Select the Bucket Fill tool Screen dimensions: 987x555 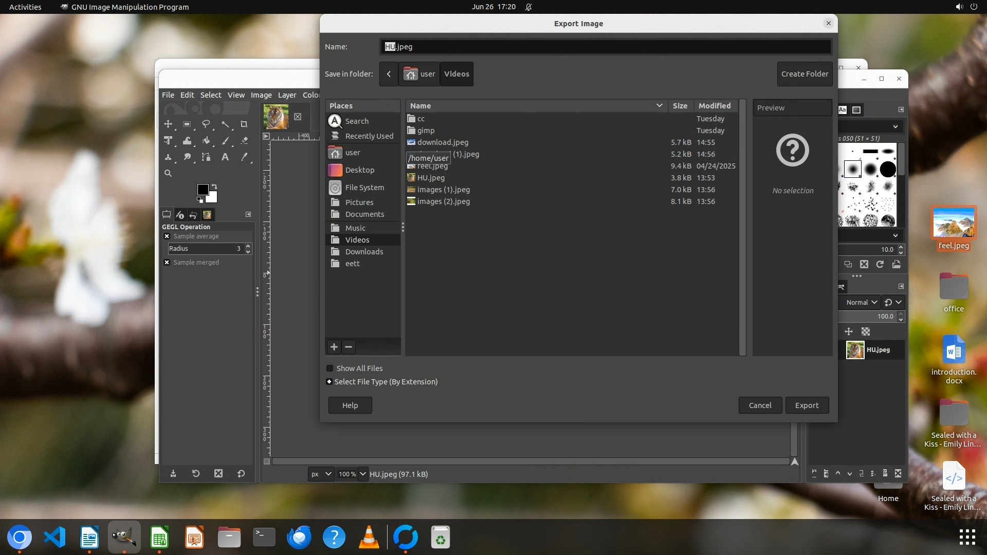[206, 141]
